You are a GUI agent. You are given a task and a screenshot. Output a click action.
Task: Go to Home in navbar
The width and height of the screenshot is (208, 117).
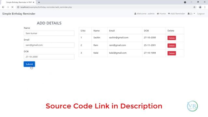click(161, 14)
